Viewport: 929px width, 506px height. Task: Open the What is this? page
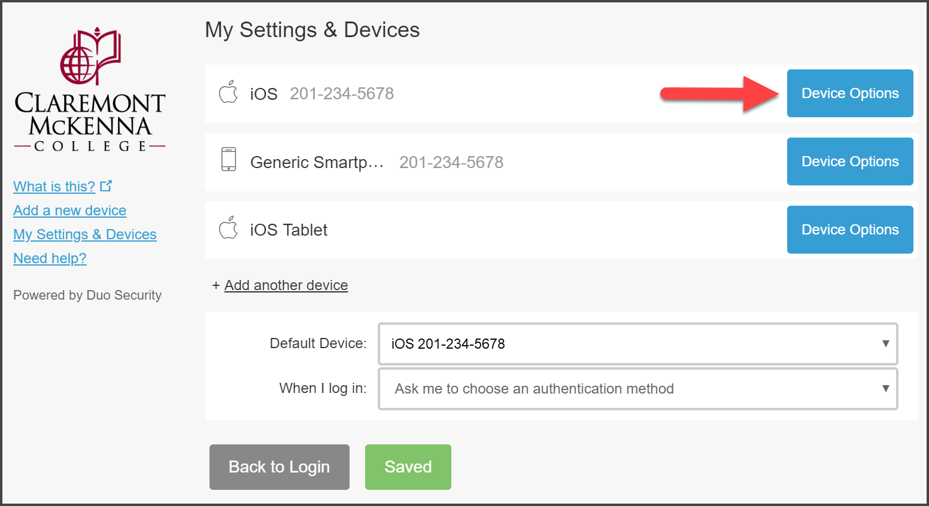click(x=54, y=186)
